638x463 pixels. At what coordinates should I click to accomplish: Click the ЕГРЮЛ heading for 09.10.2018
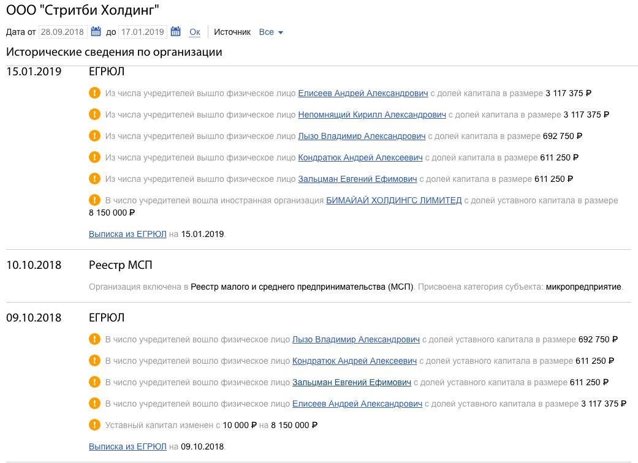[x=107, y=317]
